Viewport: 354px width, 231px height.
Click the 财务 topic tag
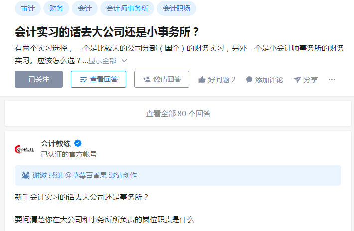click(x=56, y=8)
